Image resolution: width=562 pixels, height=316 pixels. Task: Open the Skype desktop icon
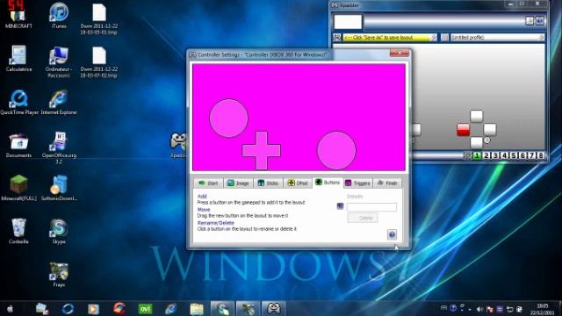pyautogui.click(x=59, y=231)
